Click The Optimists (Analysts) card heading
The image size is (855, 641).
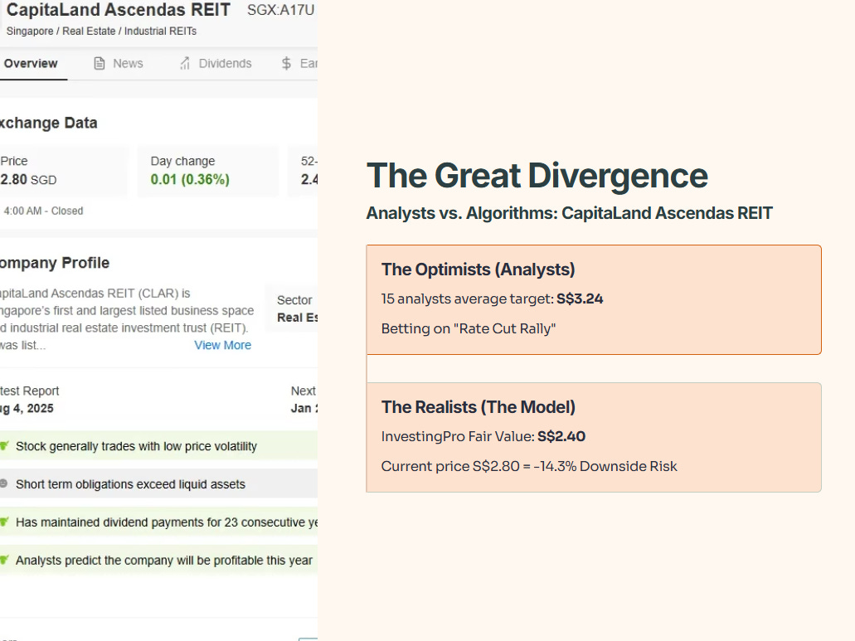479,270
